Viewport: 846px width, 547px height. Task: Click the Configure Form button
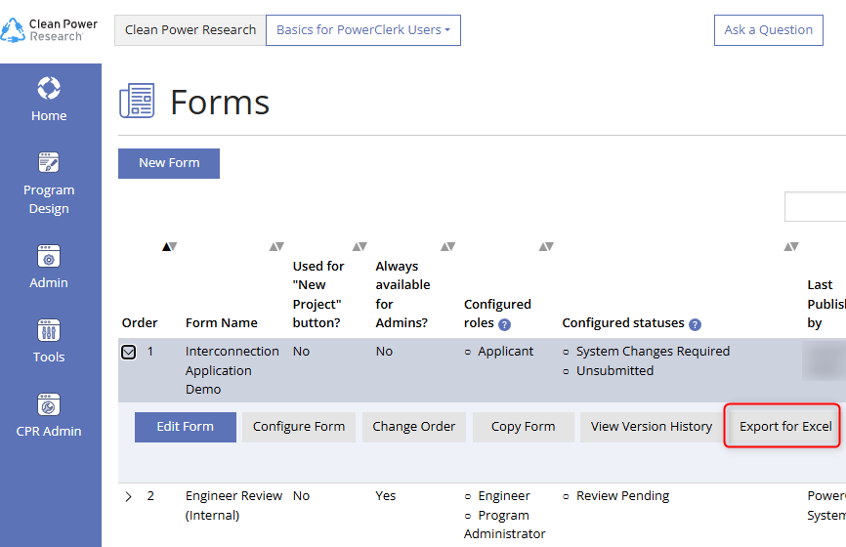click(x=299, y=427)
